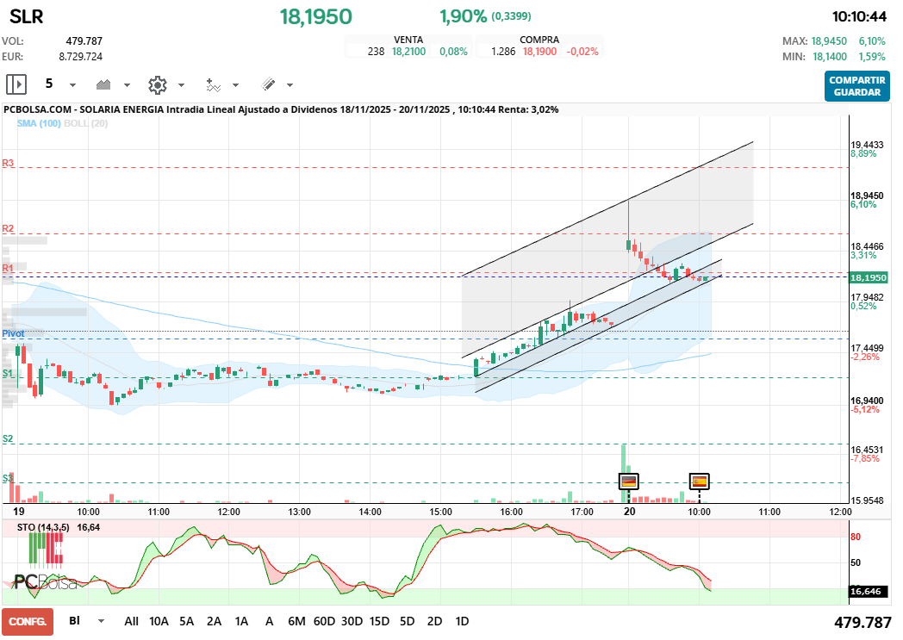903x640 pixels.
Task: Expand the interval 5 dropdown arrow
Action: click(72, 85)
